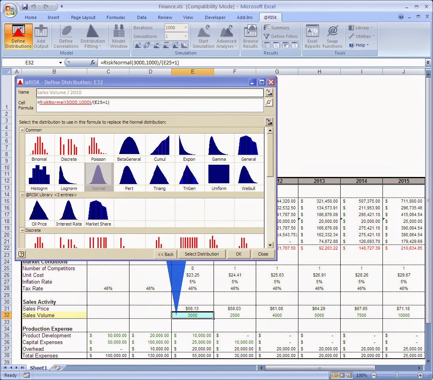The image size is (433, 380).
Task: Open Define Filters
Action: point(281,36)
